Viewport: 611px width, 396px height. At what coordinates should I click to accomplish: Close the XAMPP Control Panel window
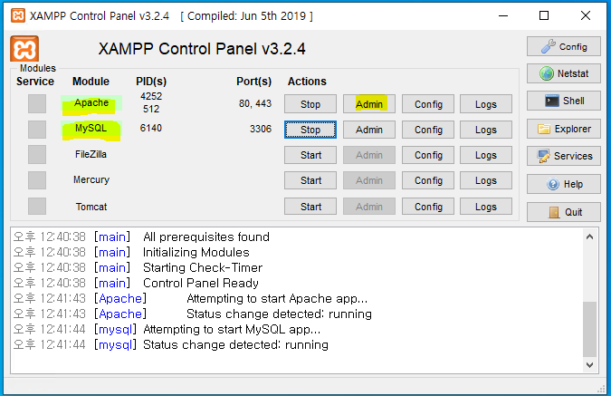click(x=586, y=15)
